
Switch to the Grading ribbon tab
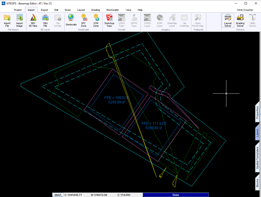click(x=96, y=9)
